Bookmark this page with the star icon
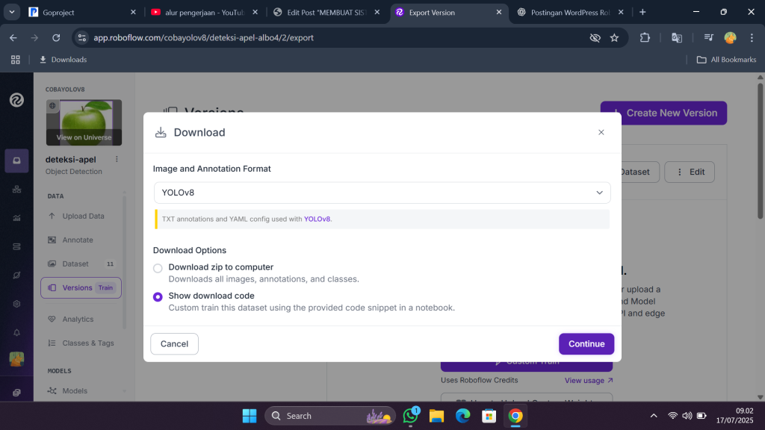 click(614, 37)
